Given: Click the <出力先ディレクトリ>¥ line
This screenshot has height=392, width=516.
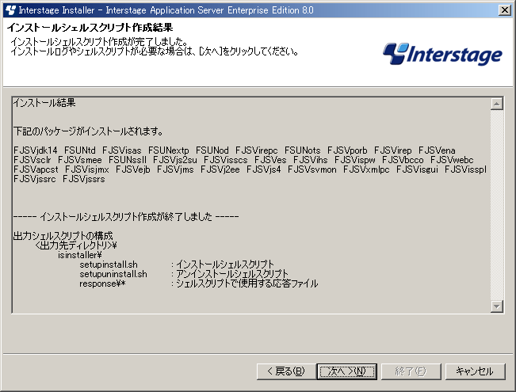Looking at the screenshot, I should click(75, 245).
